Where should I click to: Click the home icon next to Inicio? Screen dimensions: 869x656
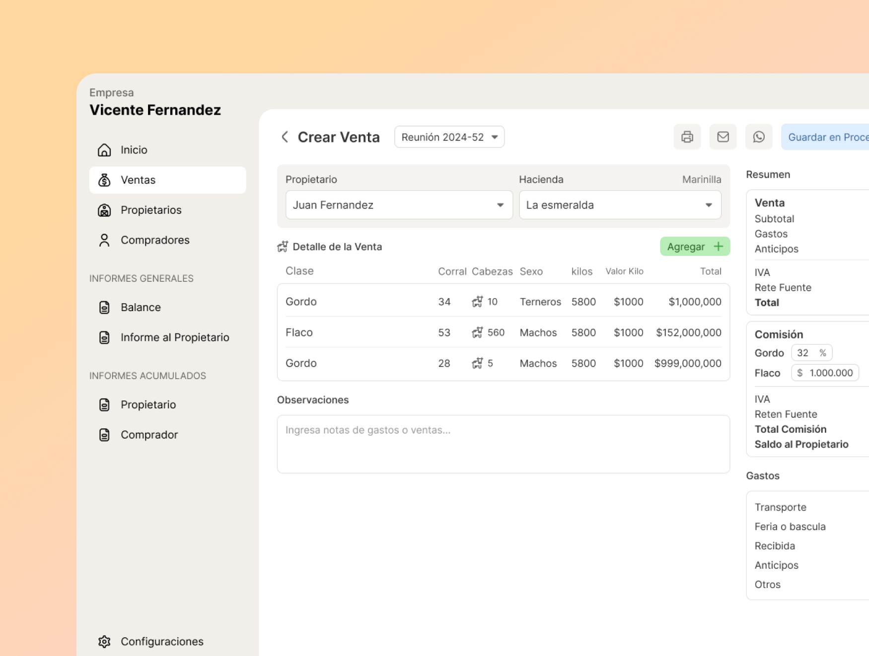coord(104,150)
